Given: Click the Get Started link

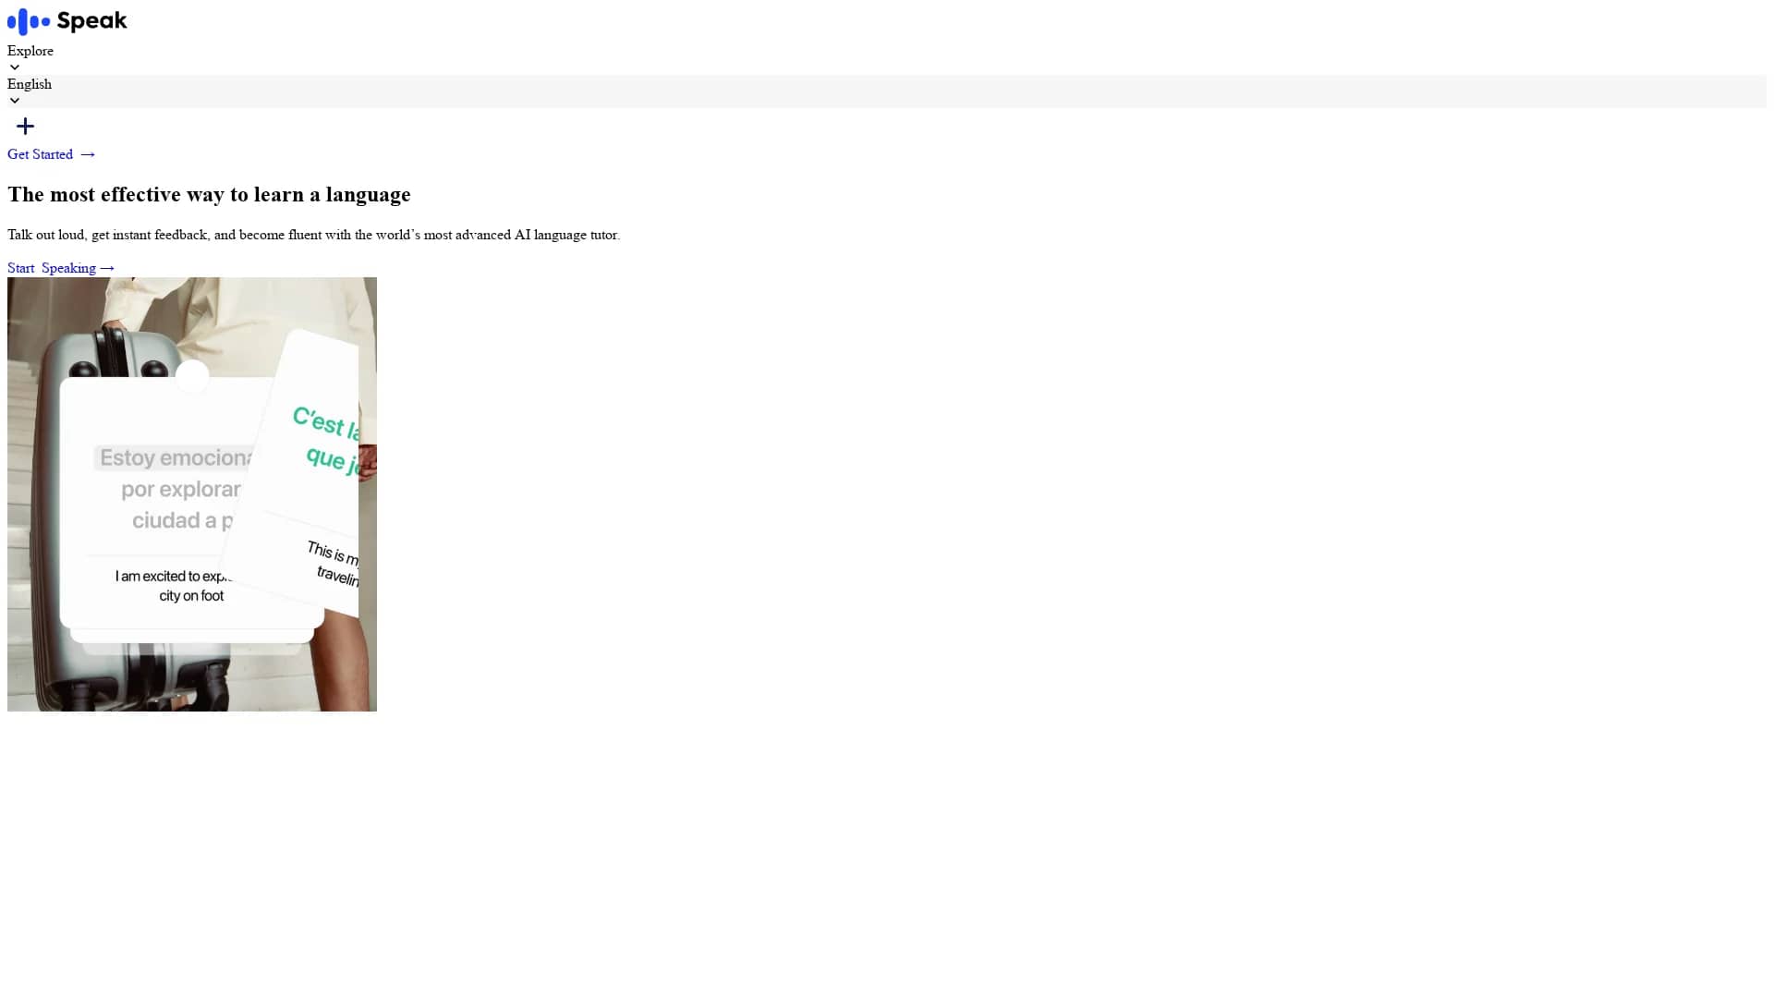Looking at the screenshot, I should point(52,154).
